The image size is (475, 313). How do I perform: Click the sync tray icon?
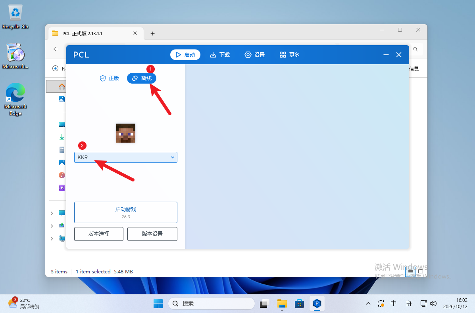click(x=381, y=303)
